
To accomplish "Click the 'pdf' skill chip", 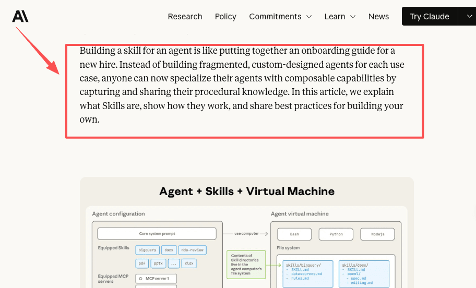I will pyautogui.click(x=142, y=263).
